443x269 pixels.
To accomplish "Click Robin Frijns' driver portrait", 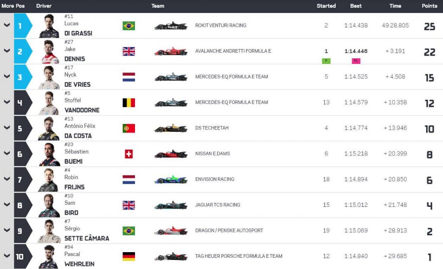I will pyautogui.click(x=49, y=180).
